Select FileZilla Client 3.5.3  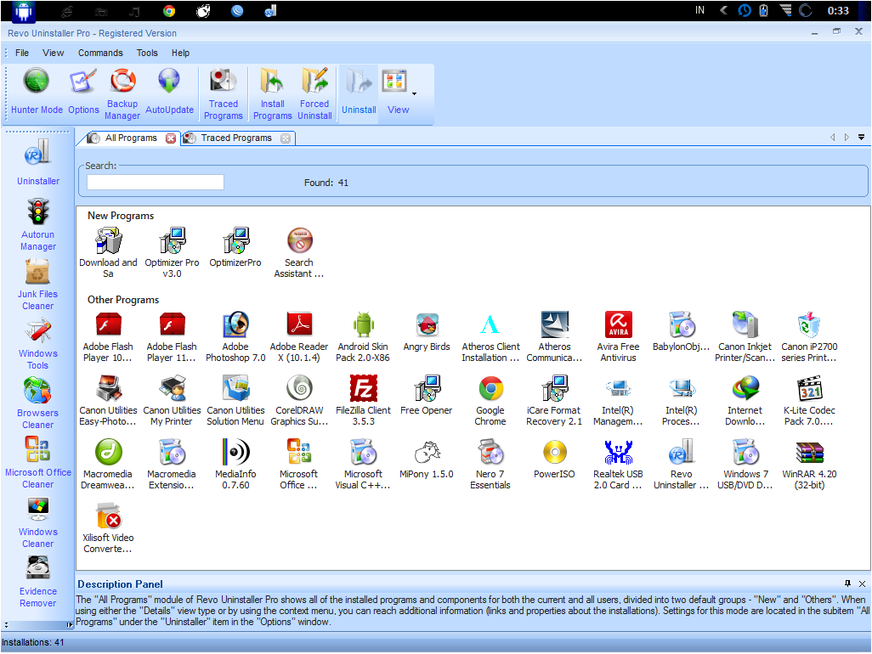click(x=363, y=401)
